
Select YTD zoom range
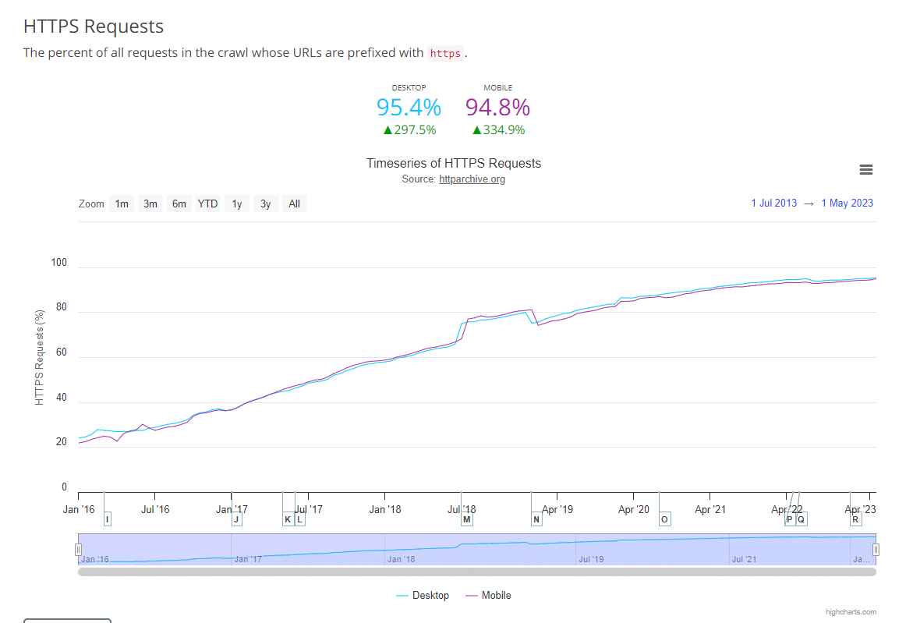(x=207, y=204)
